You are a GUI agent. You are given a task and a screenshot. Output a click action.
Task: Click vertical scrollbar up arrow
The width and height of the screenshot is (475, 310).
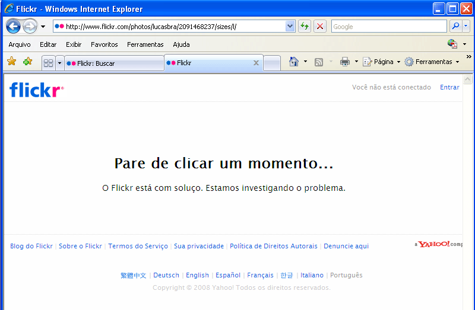click(468, 79)
